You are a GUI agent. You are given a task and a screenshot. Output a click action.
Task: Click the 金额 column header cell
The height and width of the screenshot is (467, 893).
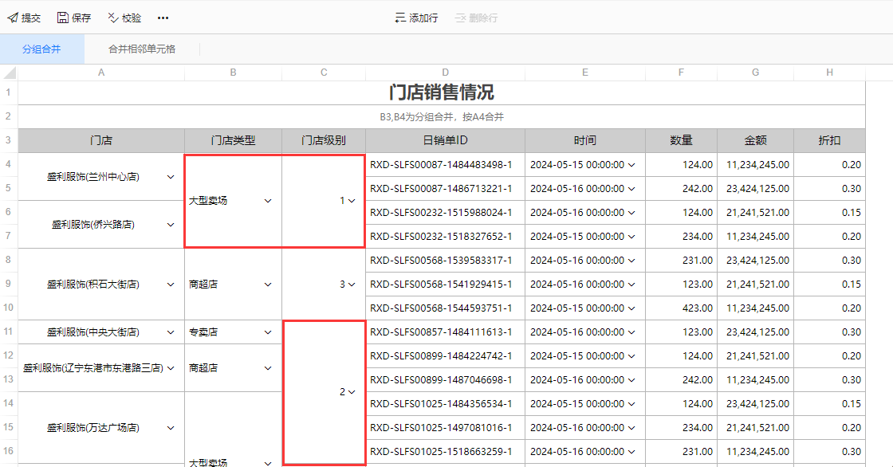[x=754, y=140]
